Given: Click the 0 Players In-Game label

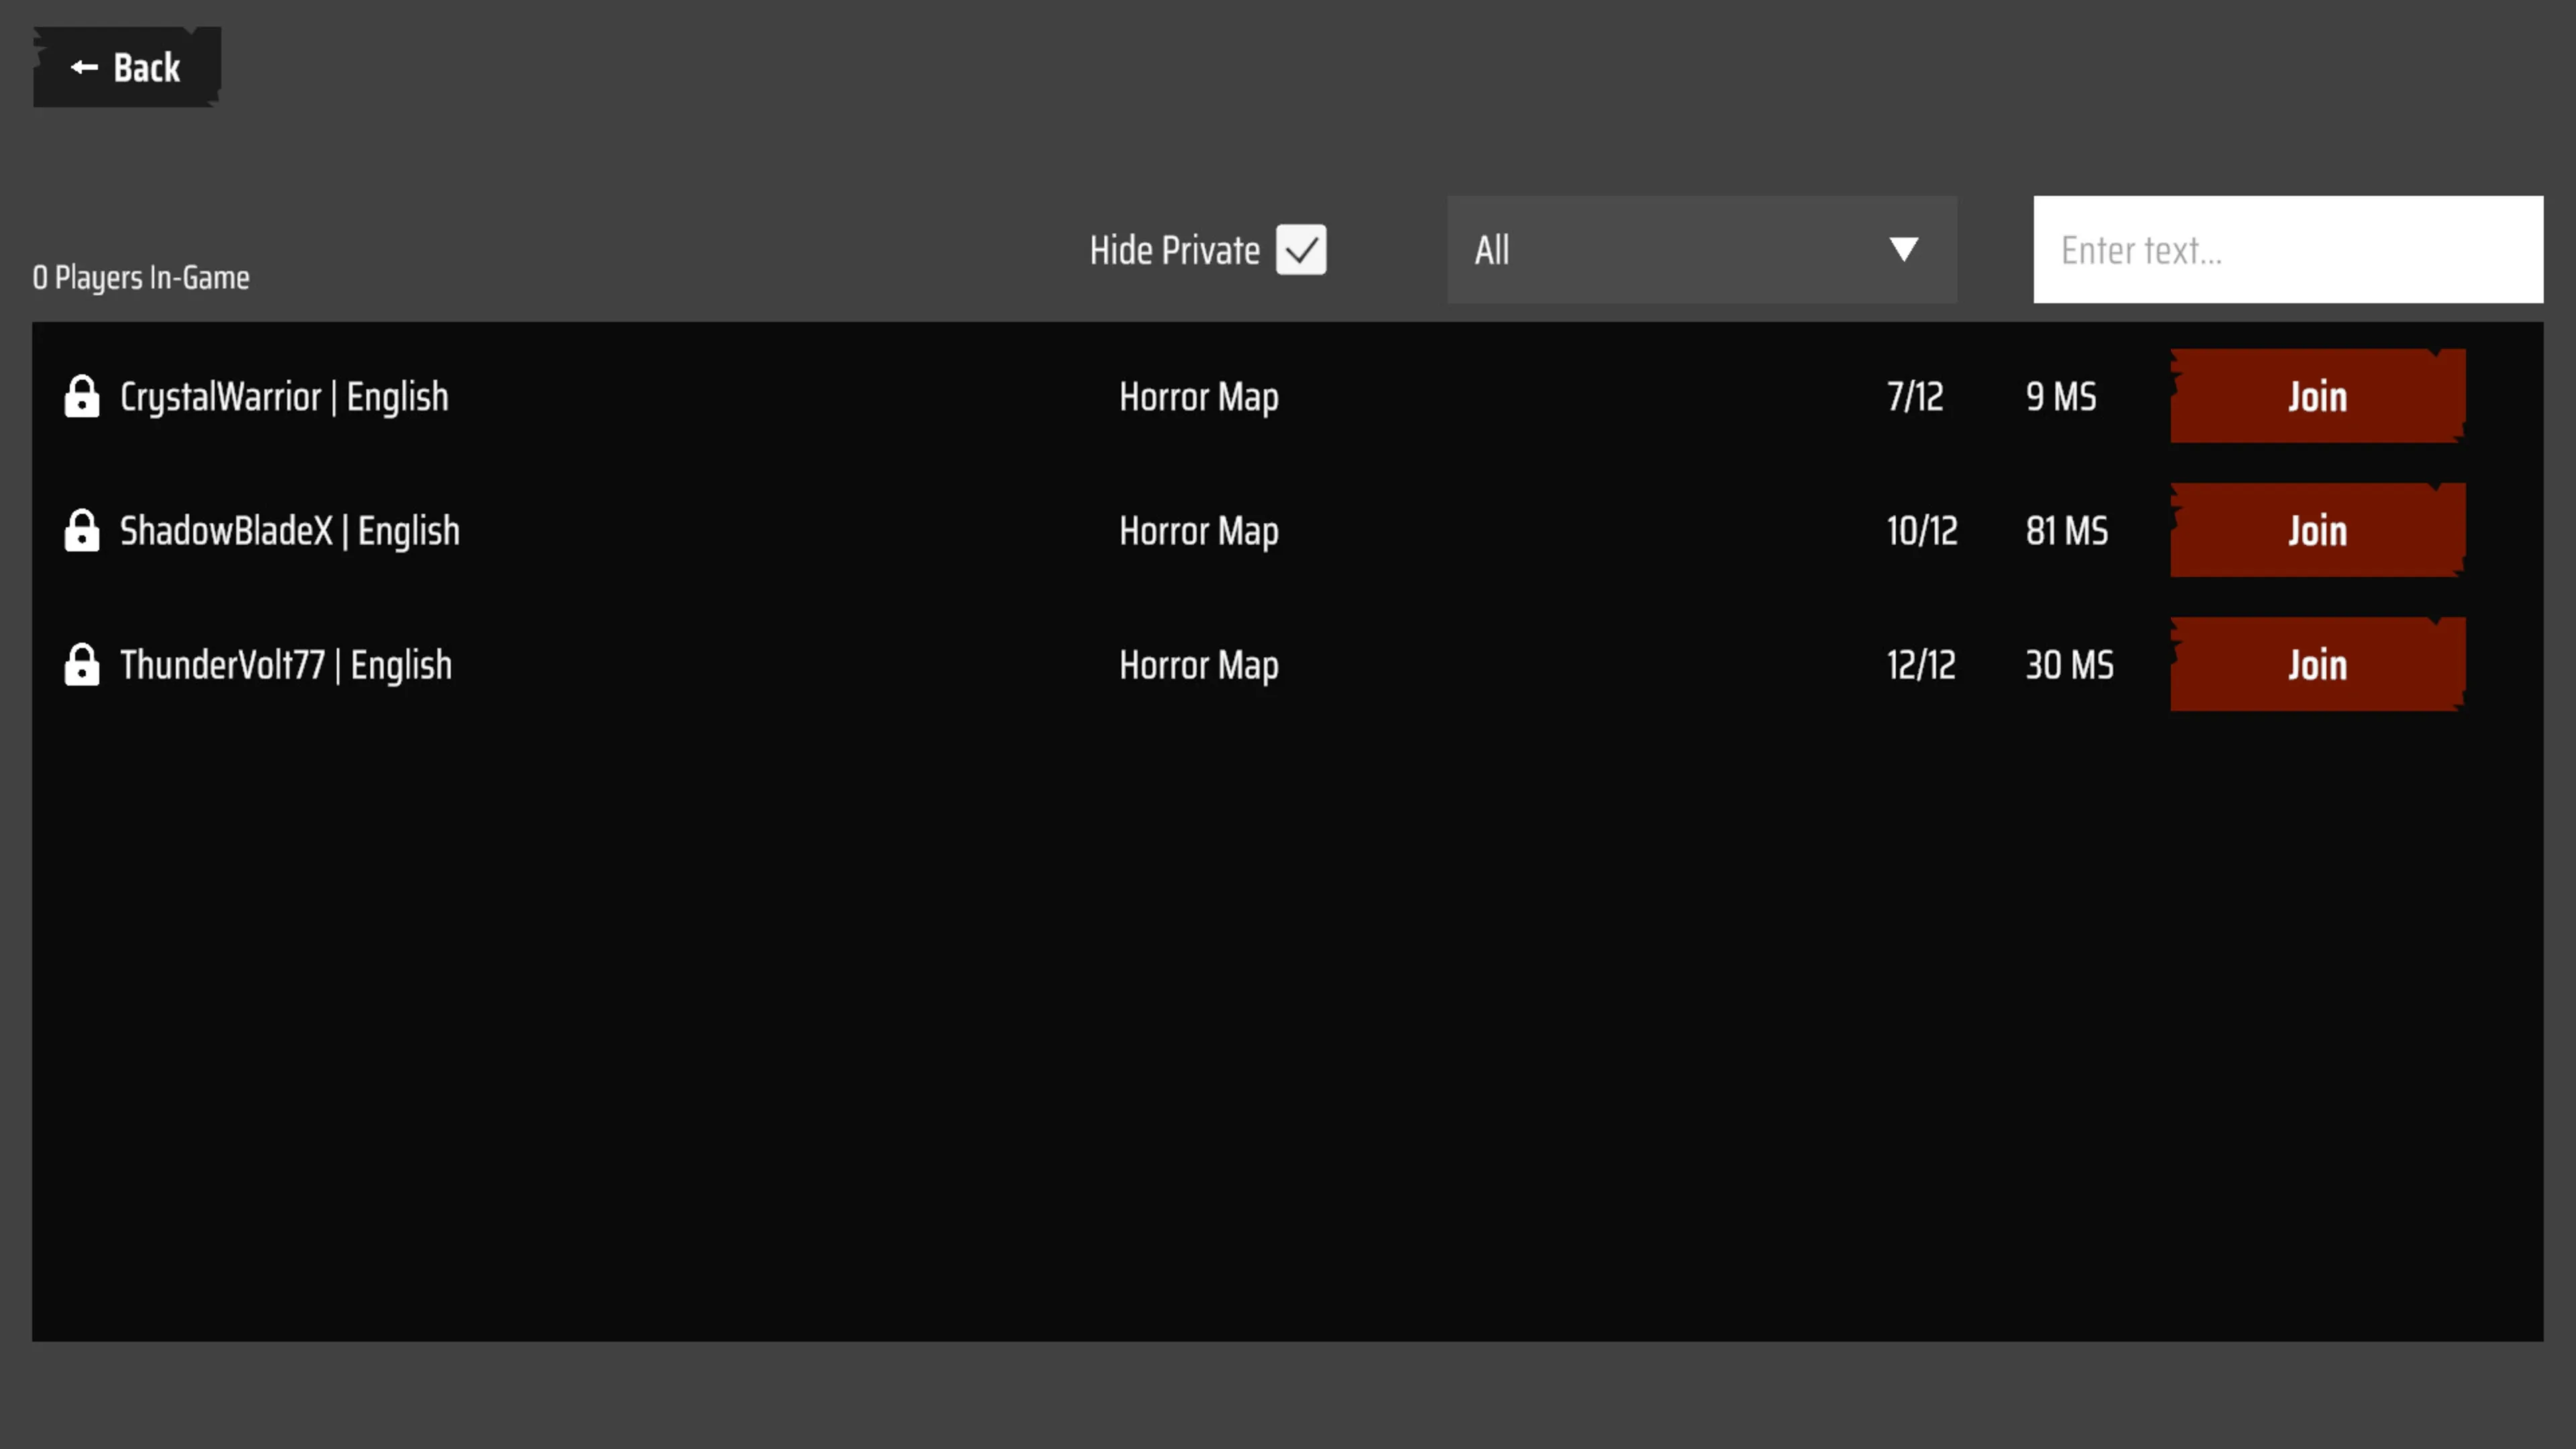Looking at the screenshot, I should pos(141,278).
